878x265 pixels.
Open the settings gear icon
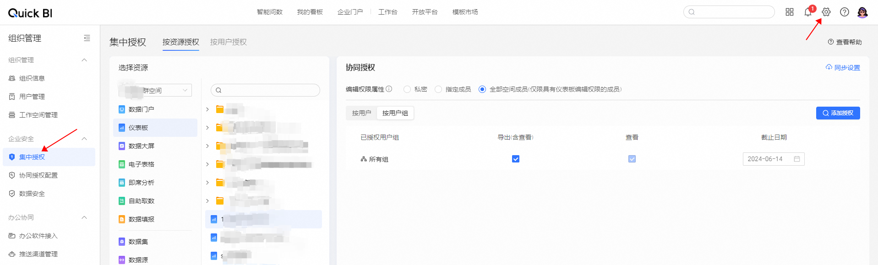point(826,12)
